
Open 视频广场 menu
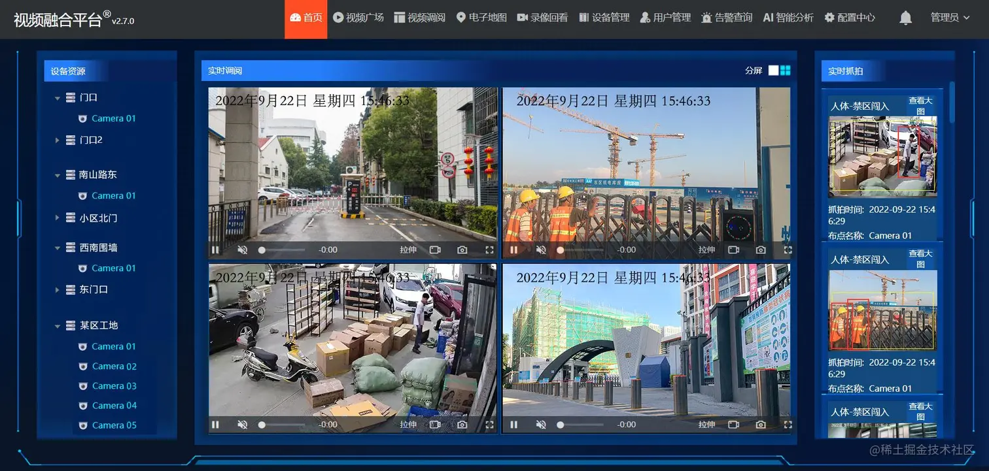point(358,18)
